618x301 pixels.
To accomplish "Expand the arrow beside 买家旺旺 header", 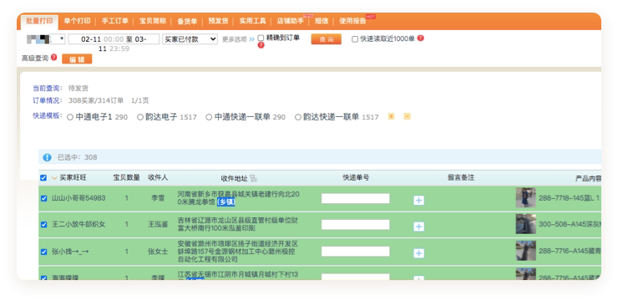I will (54, 178).
